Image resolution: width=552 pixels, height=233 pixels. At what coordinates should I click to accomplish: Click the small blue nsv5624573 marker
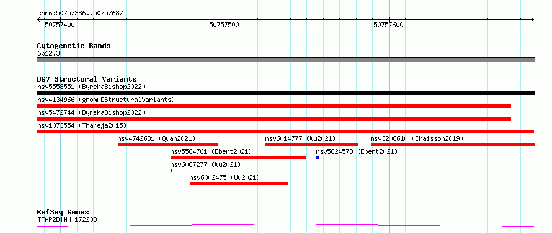pyautogui.click(x=318, y=158)
